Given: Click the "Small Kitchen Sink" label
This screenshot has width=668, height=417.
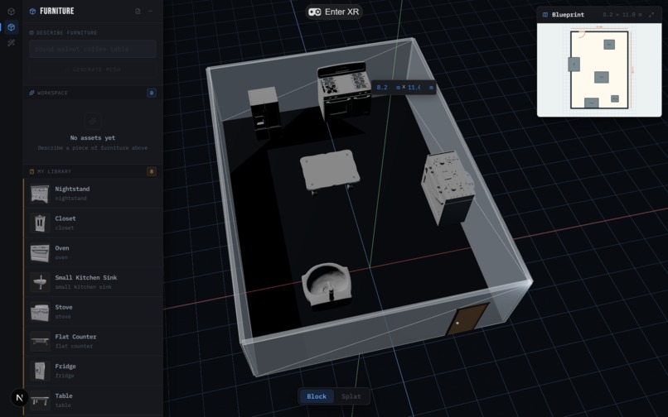Looking at the screenshot, I should pos(85,277).
